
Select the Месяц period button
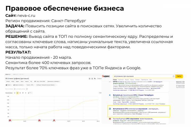pyautogui.click(x=22, y=81)
